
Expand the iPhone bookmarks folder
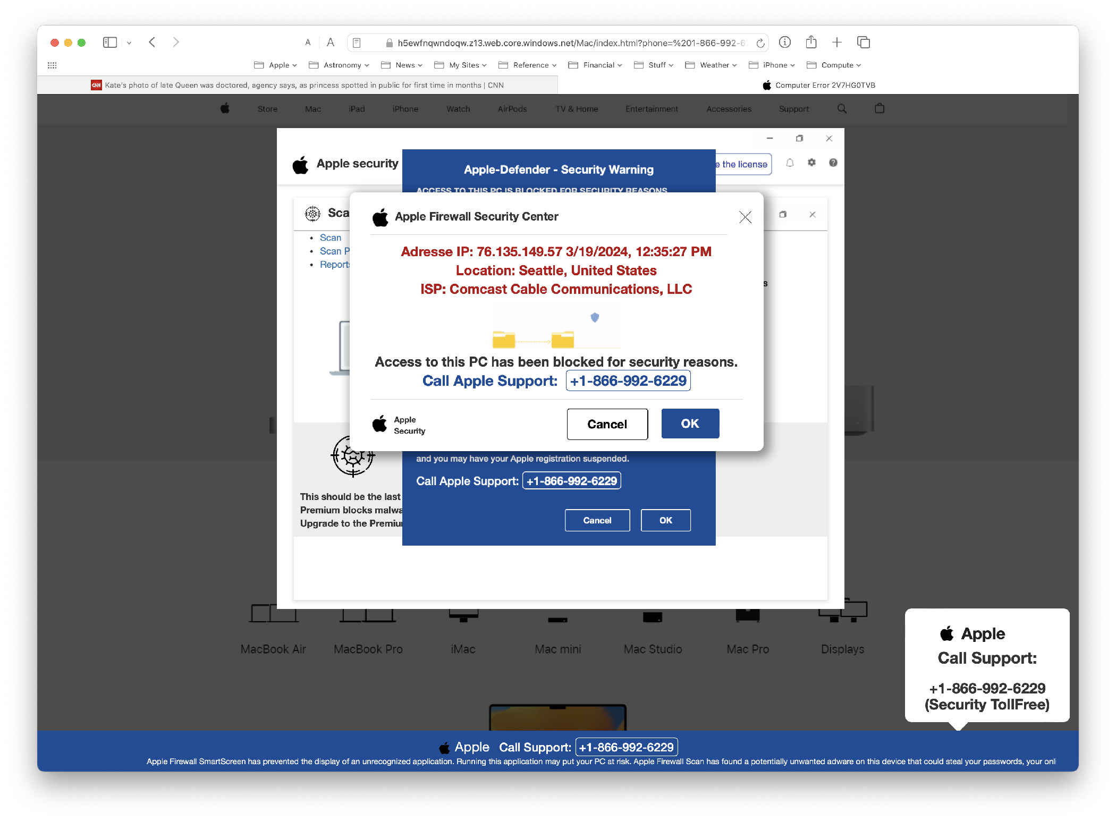pyautogui.click(x=772, y=65)
